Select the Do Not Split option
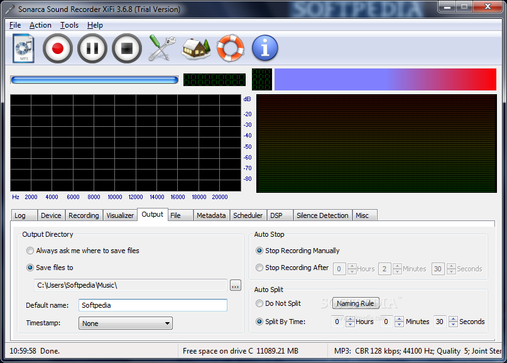Image resolution: width=507 pixels, height=363 pixels. click(278, 303)
